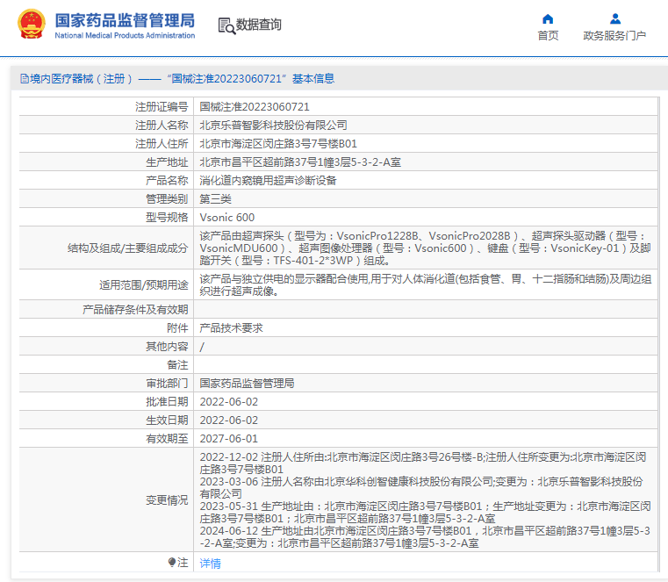Click the 2024-06-12 production address change entry
Viewport: 668px width, 582px height.
click(x=425, y=537)
